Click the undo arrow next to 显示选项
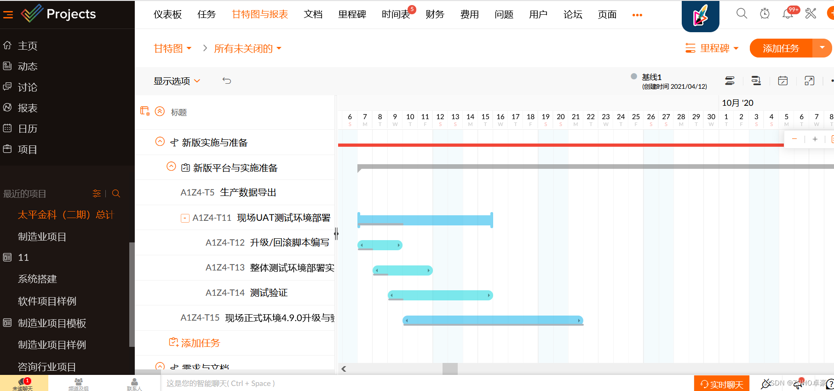834x391 pixels. (227, 80)
